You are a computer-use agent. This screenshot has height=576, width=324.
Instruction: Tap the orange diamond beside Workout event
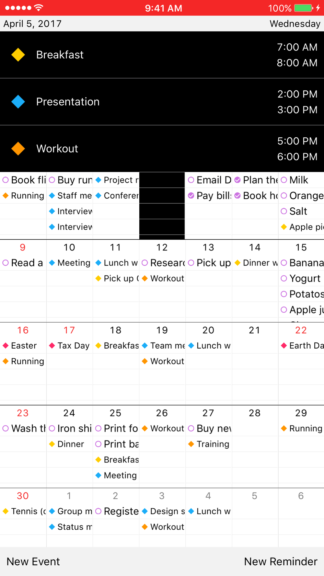(x=18, y=149)
